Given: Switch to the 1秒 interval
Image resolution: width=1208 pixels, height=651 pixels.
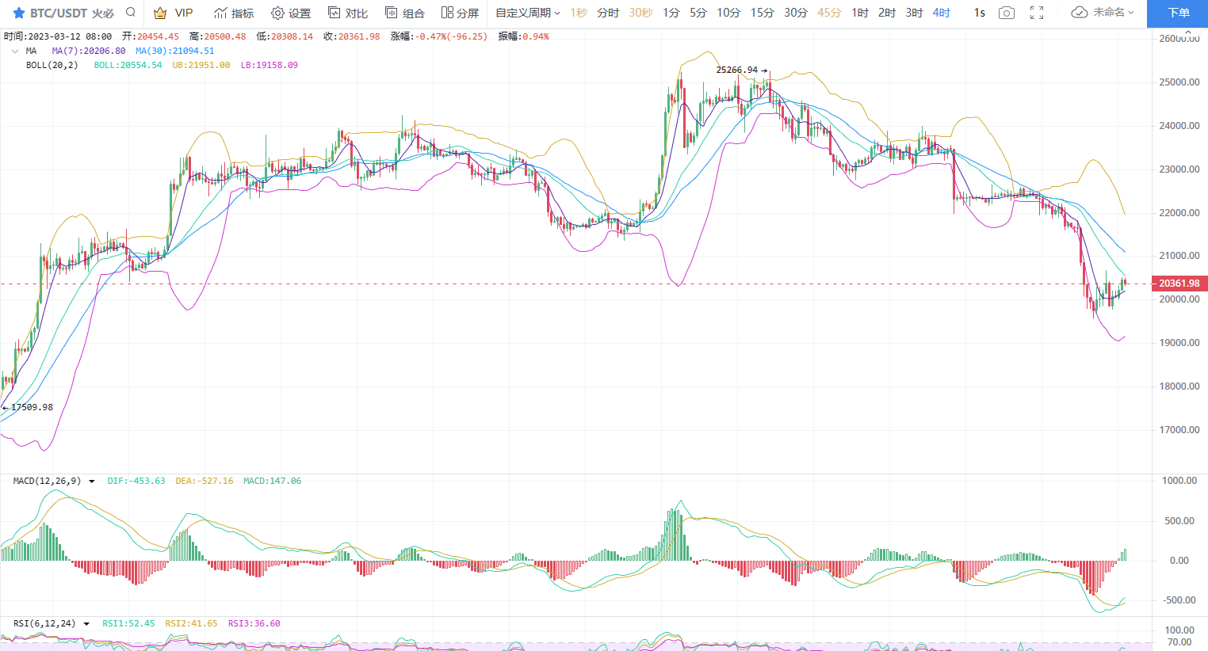Looking at the screenshot, I should coord(579,13).
